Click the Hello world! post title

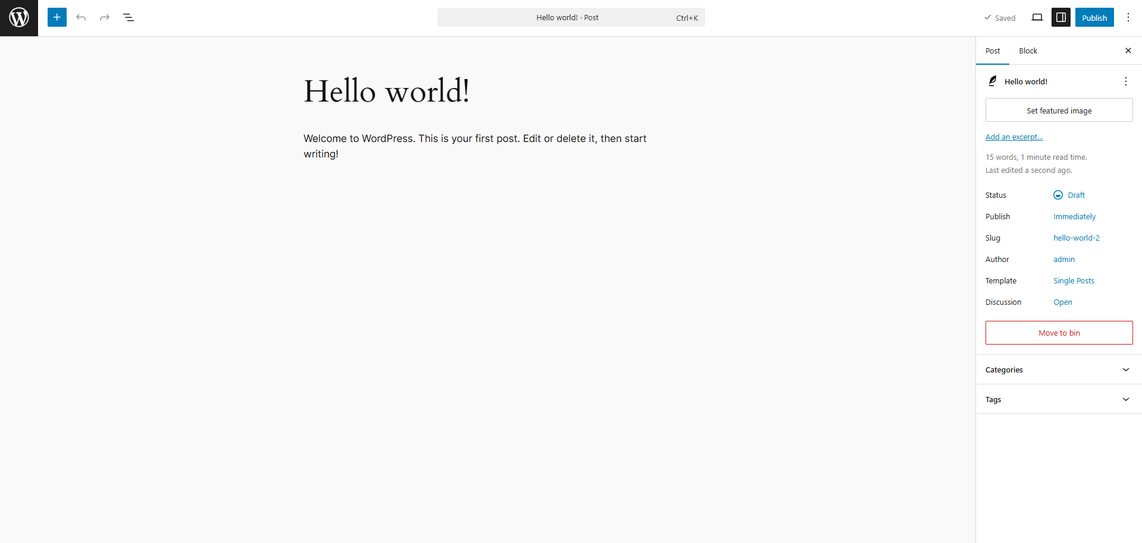tap(387, 91)
